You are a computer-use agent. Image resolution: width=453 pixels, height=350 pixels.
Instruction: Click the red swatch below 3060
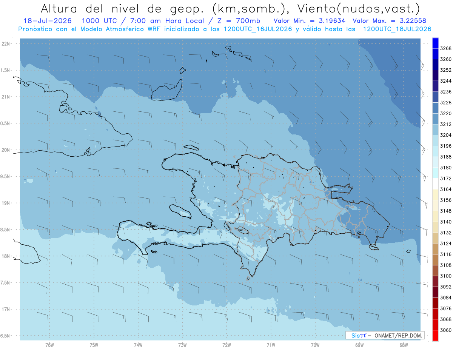[435, 335]
